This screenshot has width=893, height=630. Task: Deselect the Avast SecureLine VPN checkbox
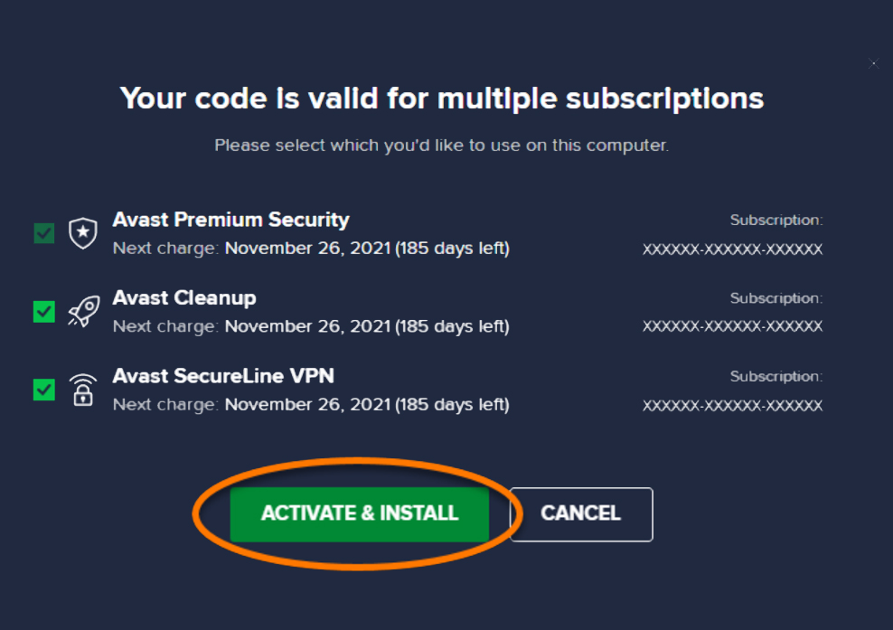point(44,390)
